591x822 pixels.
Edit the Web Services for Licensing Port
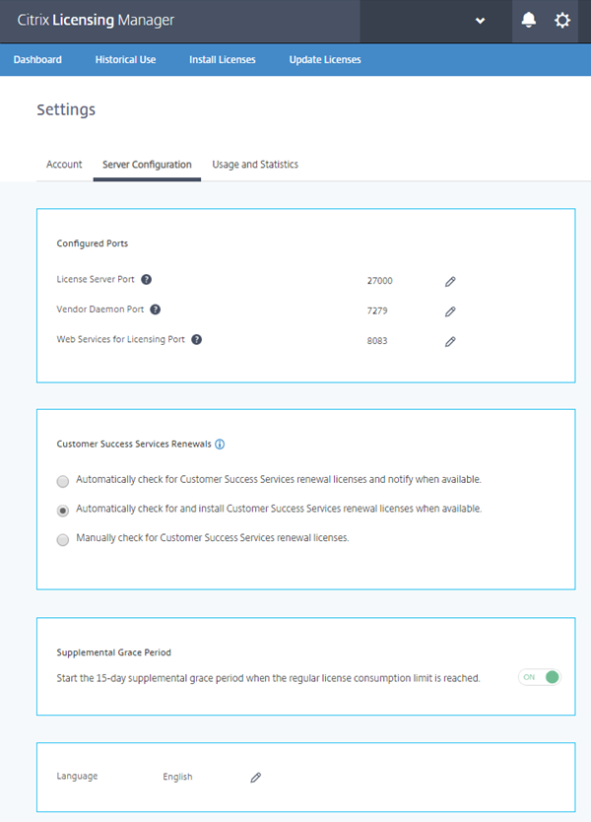click(x=450, y=342)
